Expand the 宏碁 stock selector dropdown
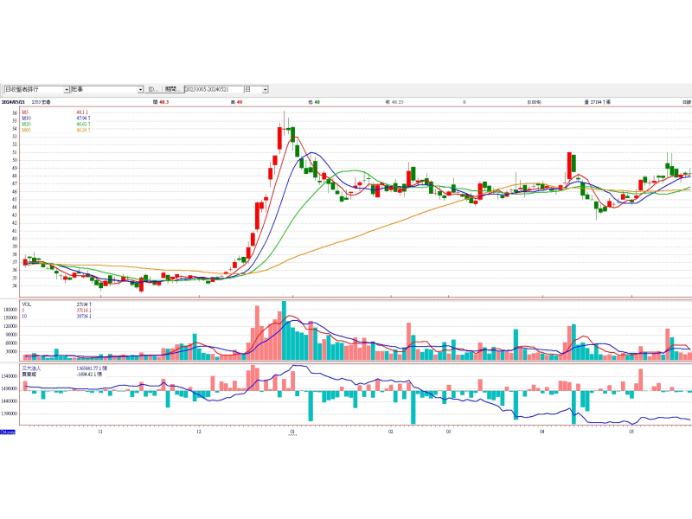692x519 pixels. point(140,89)
